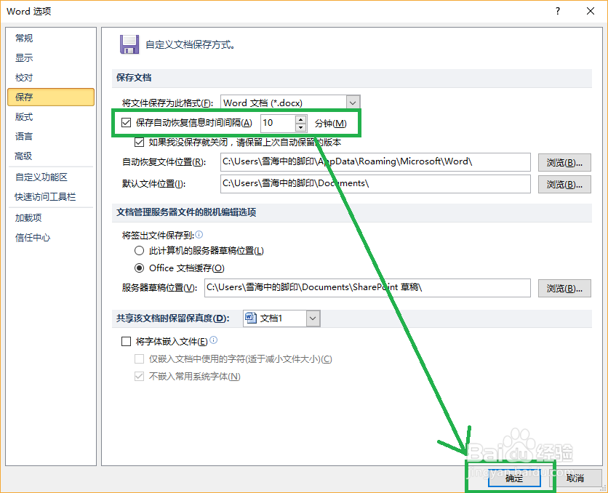Screen dimensions: 608x493
Task: Toggle 如果我没保存就关闭 keep last version checkbox
Action: pyautogui.click(x=139, y=143)
